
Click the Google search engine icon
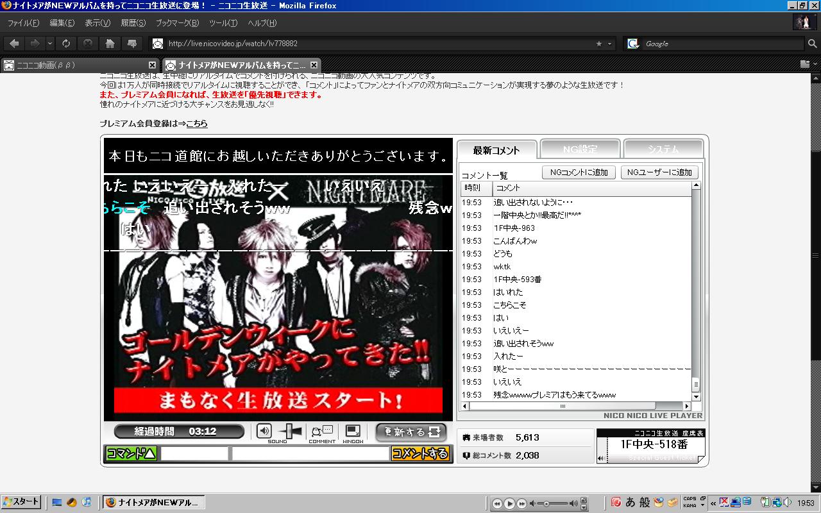pyautogui.click(x=633, y=44)
